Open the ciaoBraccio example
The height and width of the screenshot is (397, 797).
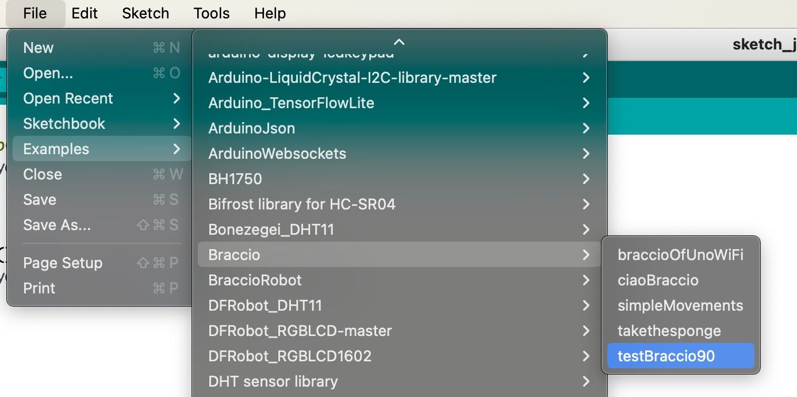pos(658,280)
